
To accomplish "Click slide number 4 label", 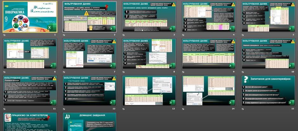I will (234, 35).
